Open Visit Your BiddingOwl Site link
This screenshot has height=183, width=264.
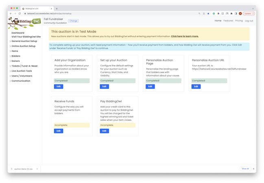click(x=26, y=37)
